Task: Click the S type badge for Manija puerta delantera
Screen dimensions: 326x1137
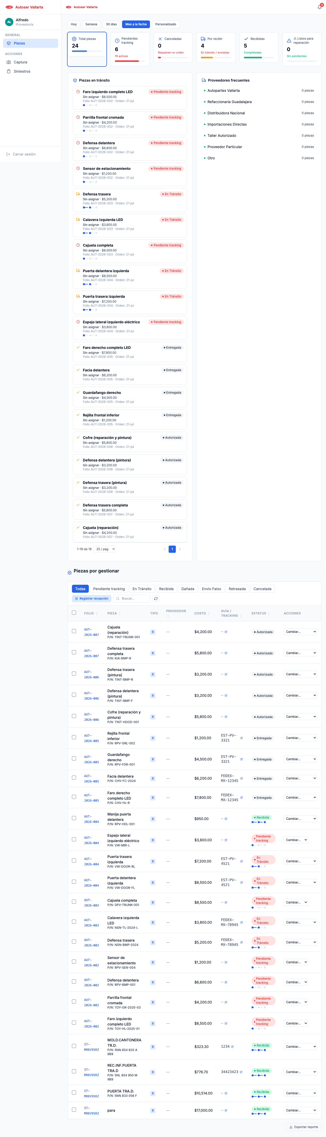Action: (x=153, y=819)
